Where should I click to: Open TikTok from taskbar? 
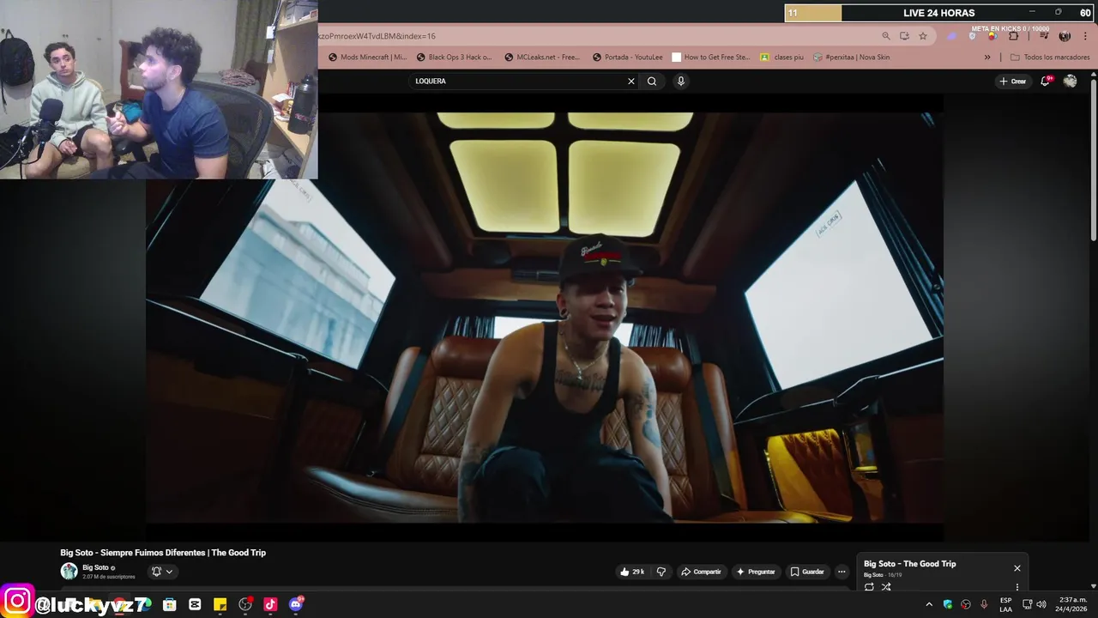point(270,604)
